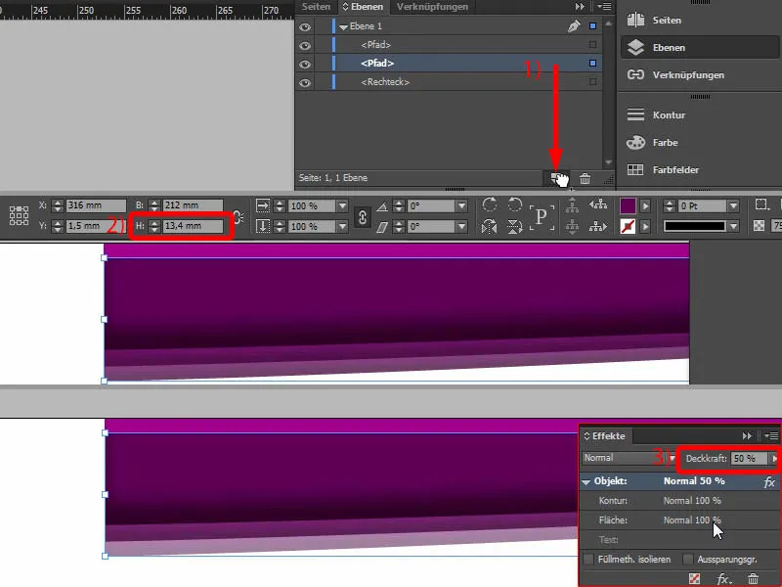
Task: Click flip vertical icon
Action: [515, 227]
